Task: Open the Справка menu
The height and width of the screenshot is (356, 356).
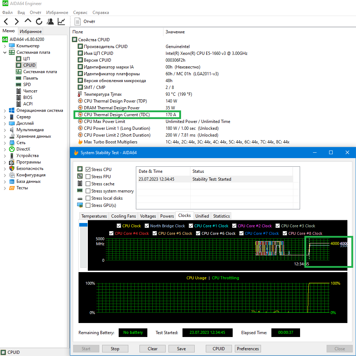Action: click(x=101, y=13)
